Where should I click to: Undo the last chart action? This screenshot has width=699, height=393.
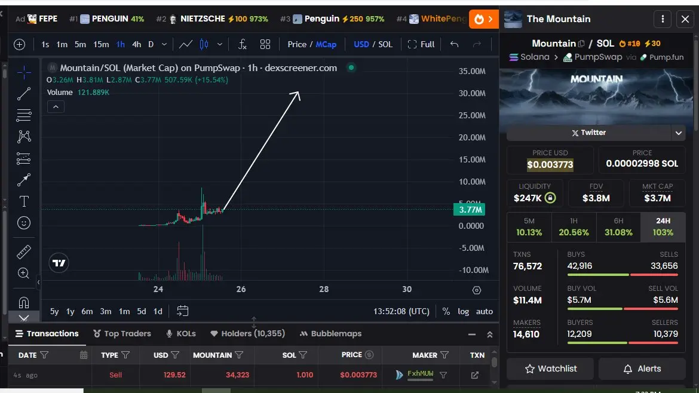(454, 44)
